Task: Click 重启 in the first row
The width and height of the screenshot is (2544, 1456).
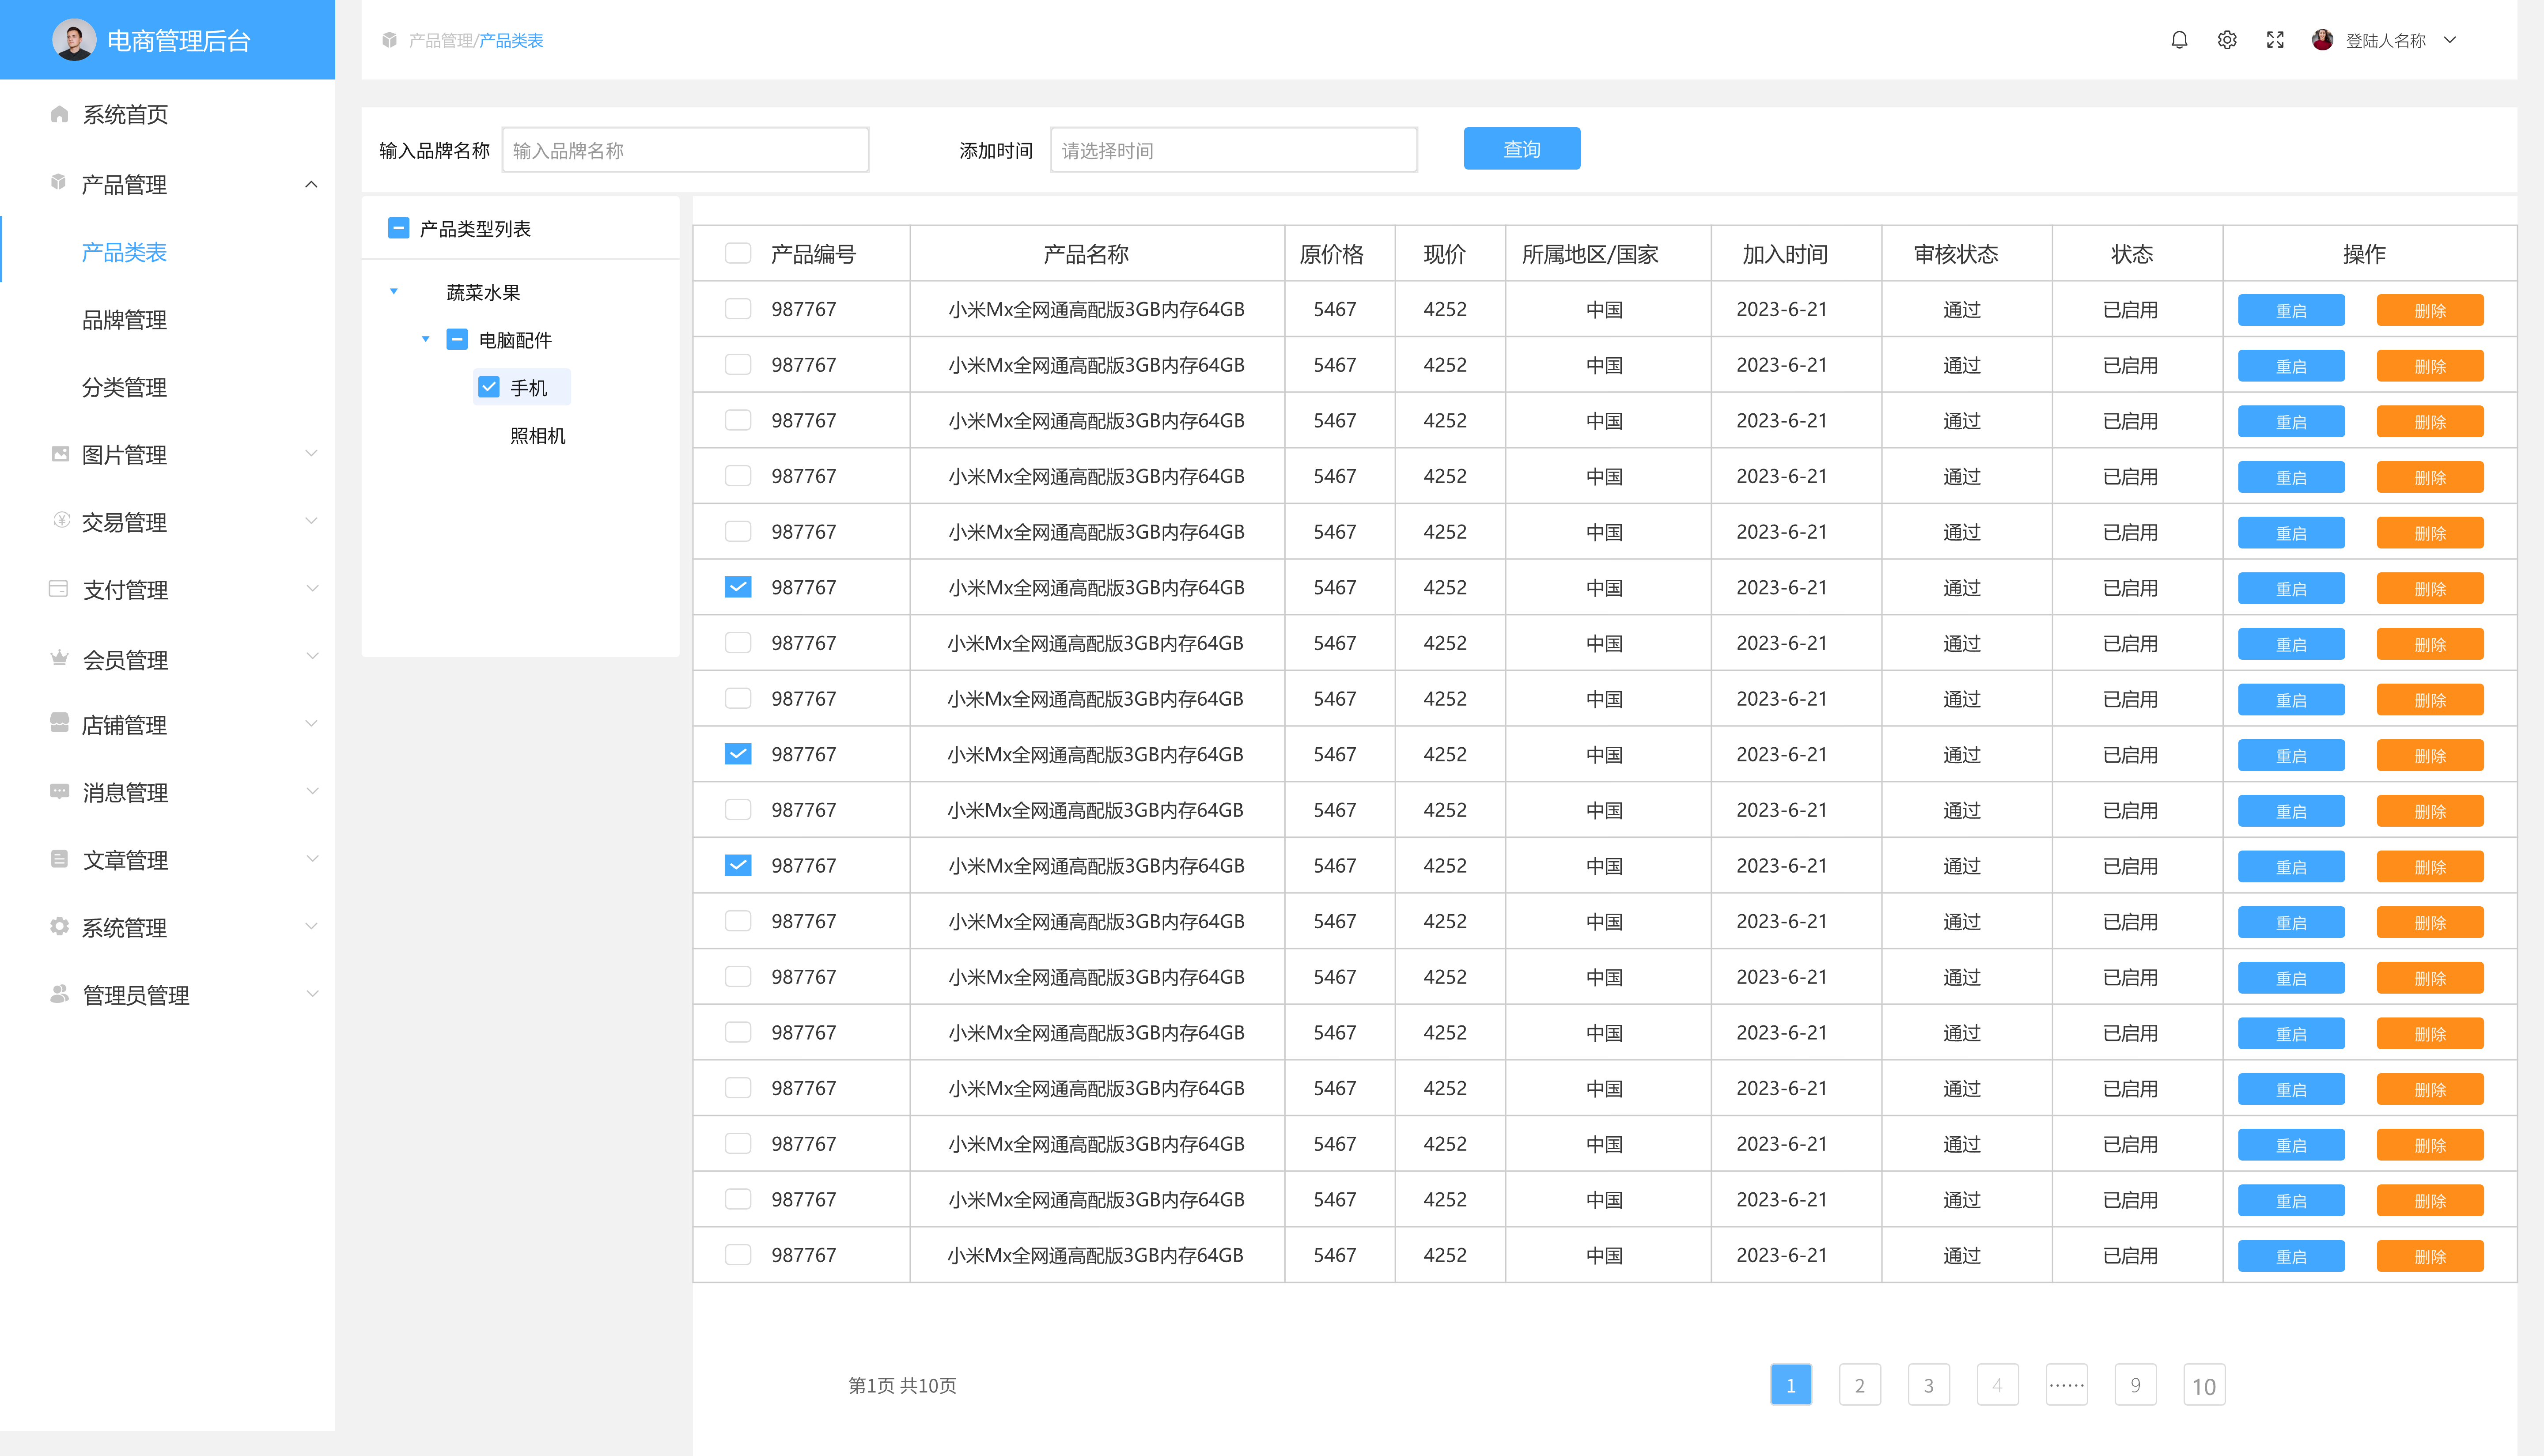Action: (2290, 310)
